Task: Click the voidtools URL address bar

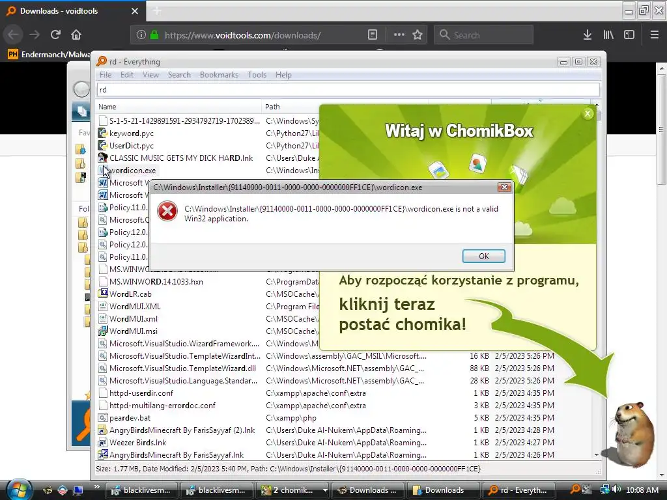Action: (242, 35)
